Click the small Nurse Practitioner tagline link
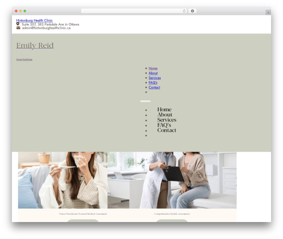This screenshot has width=283, height=239. [24, 59]
